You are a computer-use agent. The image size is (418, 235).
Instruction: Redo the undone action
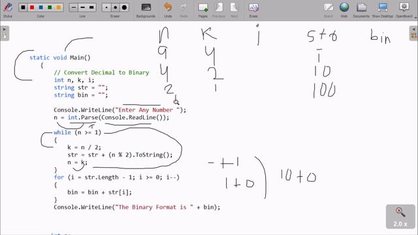(184, 10)
